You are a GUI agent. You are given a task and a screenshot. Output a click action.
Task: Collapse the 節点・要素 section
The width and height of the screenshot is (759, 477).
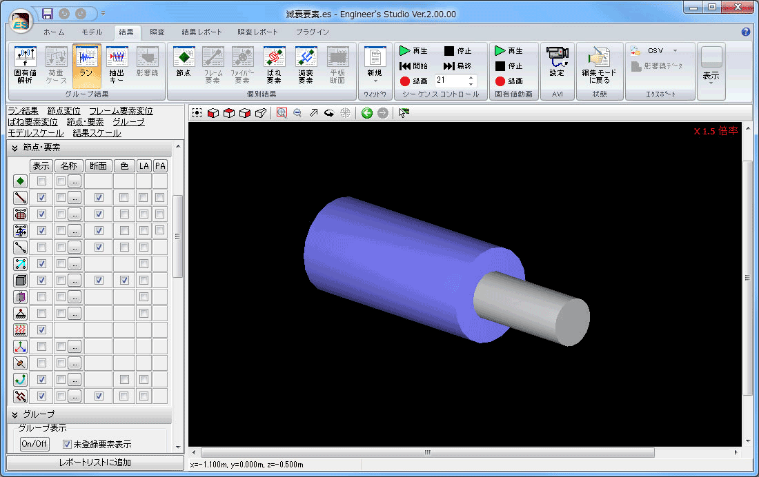click(14, 148)
